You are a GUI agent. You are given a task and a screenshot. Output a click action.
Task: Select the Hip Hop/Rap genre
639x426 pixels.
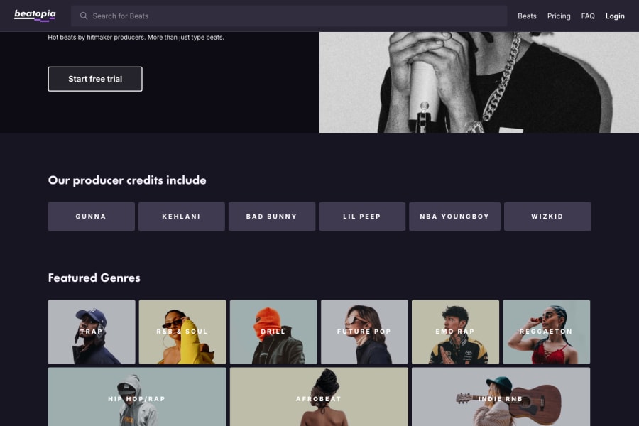(137, 398)
